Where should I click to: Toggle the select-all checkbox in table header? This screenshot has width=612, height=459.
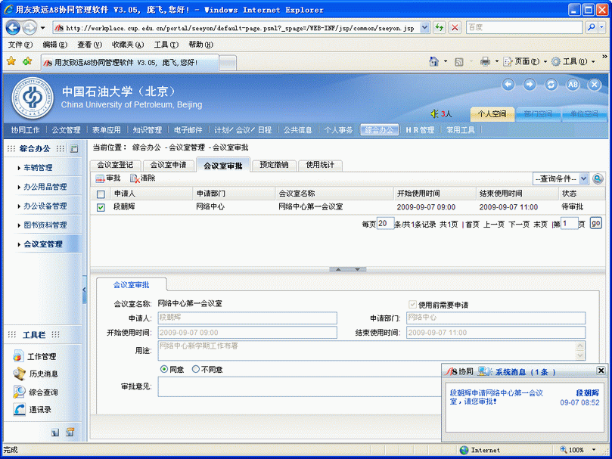click(x=101, y=194)
